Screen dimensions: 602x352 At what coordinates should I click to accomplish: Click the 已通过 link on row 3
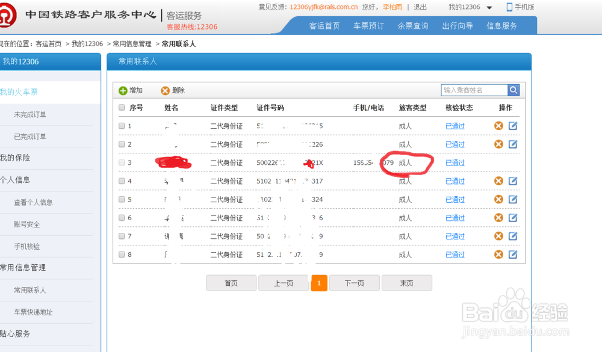coord(455,162)
